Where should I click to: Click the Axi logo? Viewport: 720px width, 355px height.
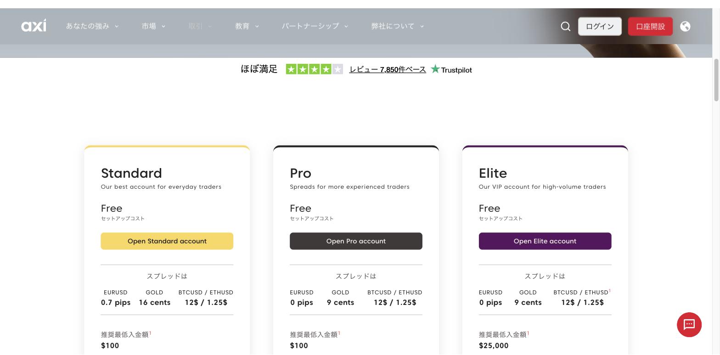tap(34, 26)
